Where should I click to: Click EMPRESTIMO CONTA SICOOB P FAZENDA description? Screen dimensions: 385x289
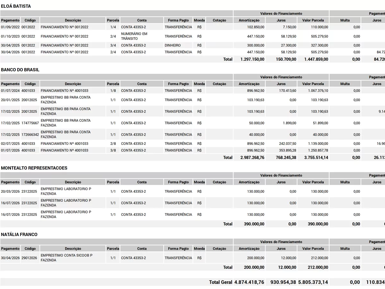(67, 258)
